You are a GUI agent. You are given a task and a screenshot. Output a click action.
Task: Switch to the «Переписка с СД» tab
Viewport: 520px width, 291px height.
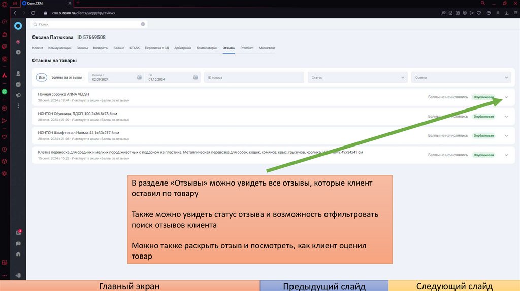point(156,48)
